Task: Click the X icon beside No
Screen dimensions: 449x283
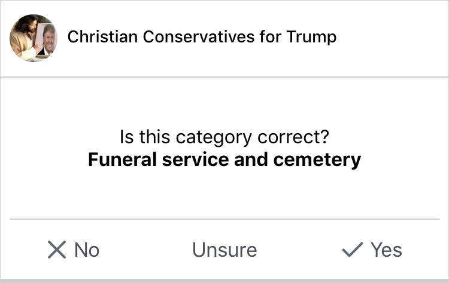Action: [x=56, y=250]
